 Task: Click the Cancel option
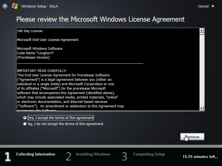pos(203,6)
